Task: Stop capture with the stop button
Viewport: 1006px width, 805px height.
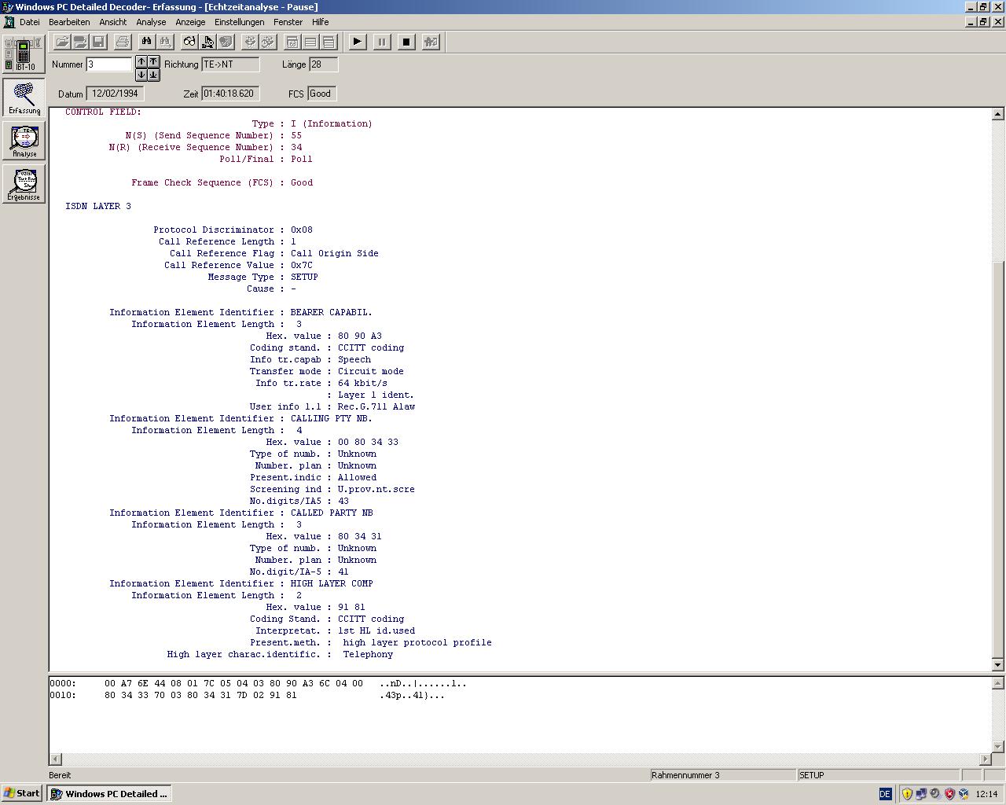Action: pos(406,42)
